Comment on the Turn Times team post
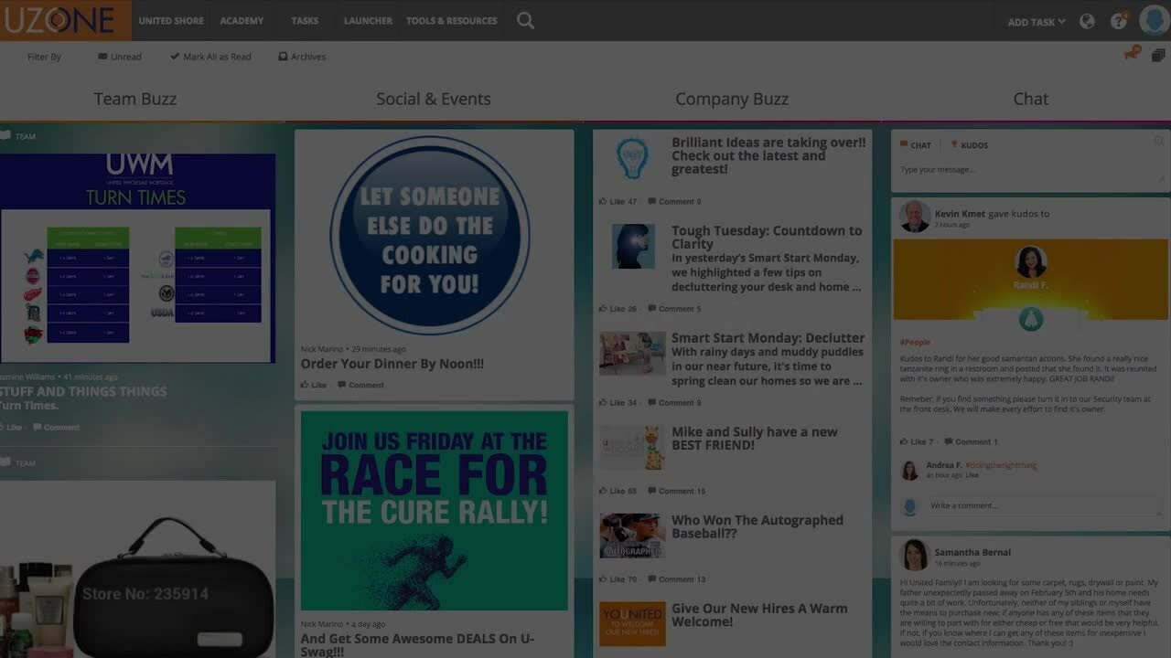Image resolution: width=1171 pixels, height=658 pixels. 56,427
